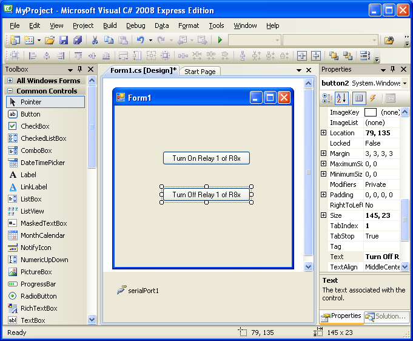Click the Add New Item toolbar icon

click(29, 40)
